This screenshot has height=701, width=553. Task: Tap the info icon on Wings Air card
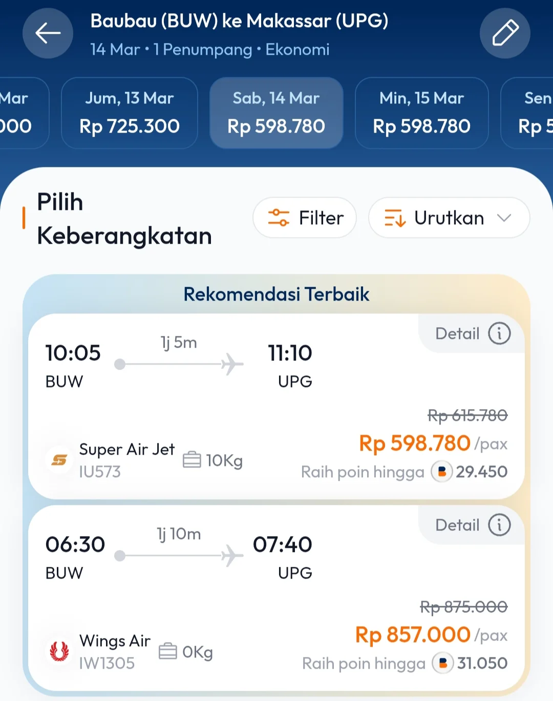pos(499,525)
